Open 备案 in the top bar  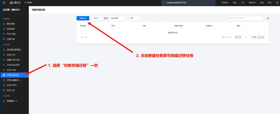pyautogui.click(x=235, y=3)
